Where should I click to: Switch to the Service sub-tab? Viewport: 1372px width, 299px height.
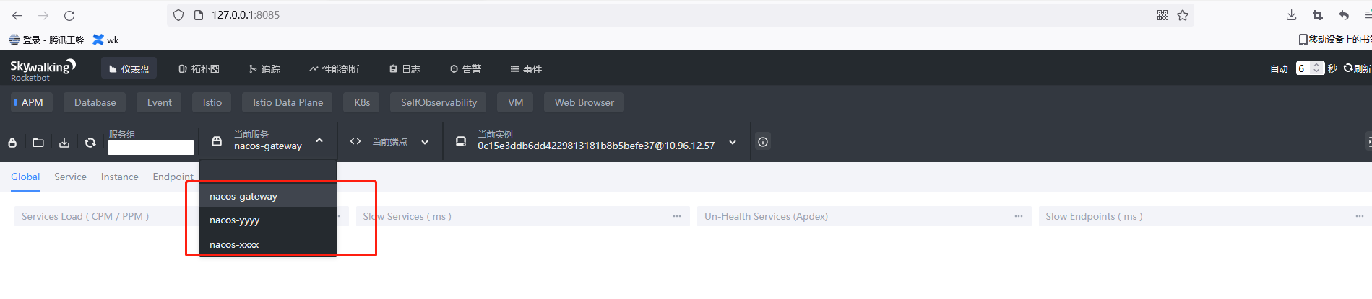click(x=70, y=177)
